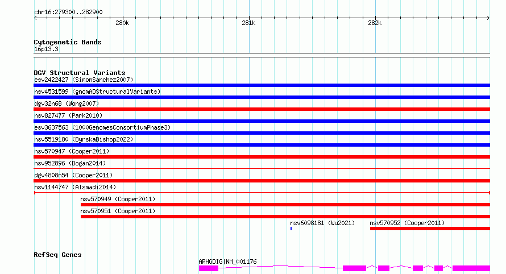
Task: Click the ARHGDIG|NM_001176 gene label
Action: (x=227, y=261)
